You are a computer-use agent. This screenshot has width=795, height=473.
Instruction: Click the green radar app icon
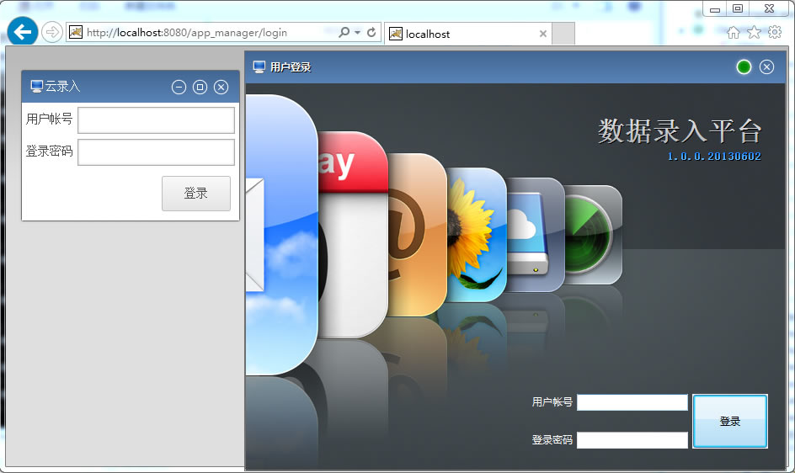tap(593, 235)
